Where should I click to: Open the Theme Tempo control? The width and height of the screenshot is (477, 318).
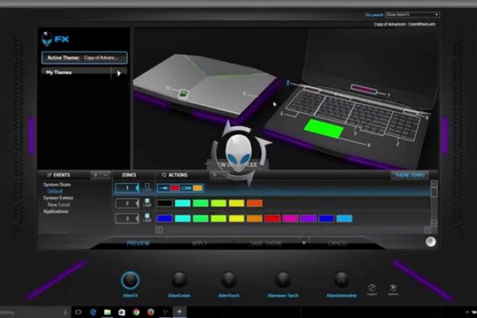point(409,175)
